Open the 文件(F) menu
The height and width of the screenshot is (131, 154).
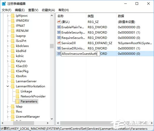coord(7,10)
